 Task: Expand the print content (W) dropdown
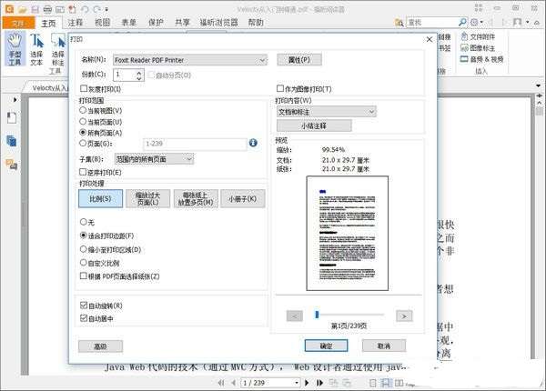pos(327,112)
